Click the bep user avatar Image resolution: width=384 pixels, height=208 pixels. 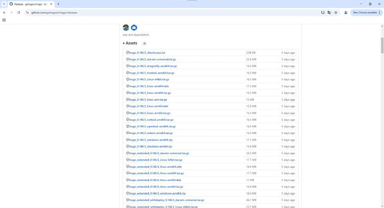pos(126,28)
